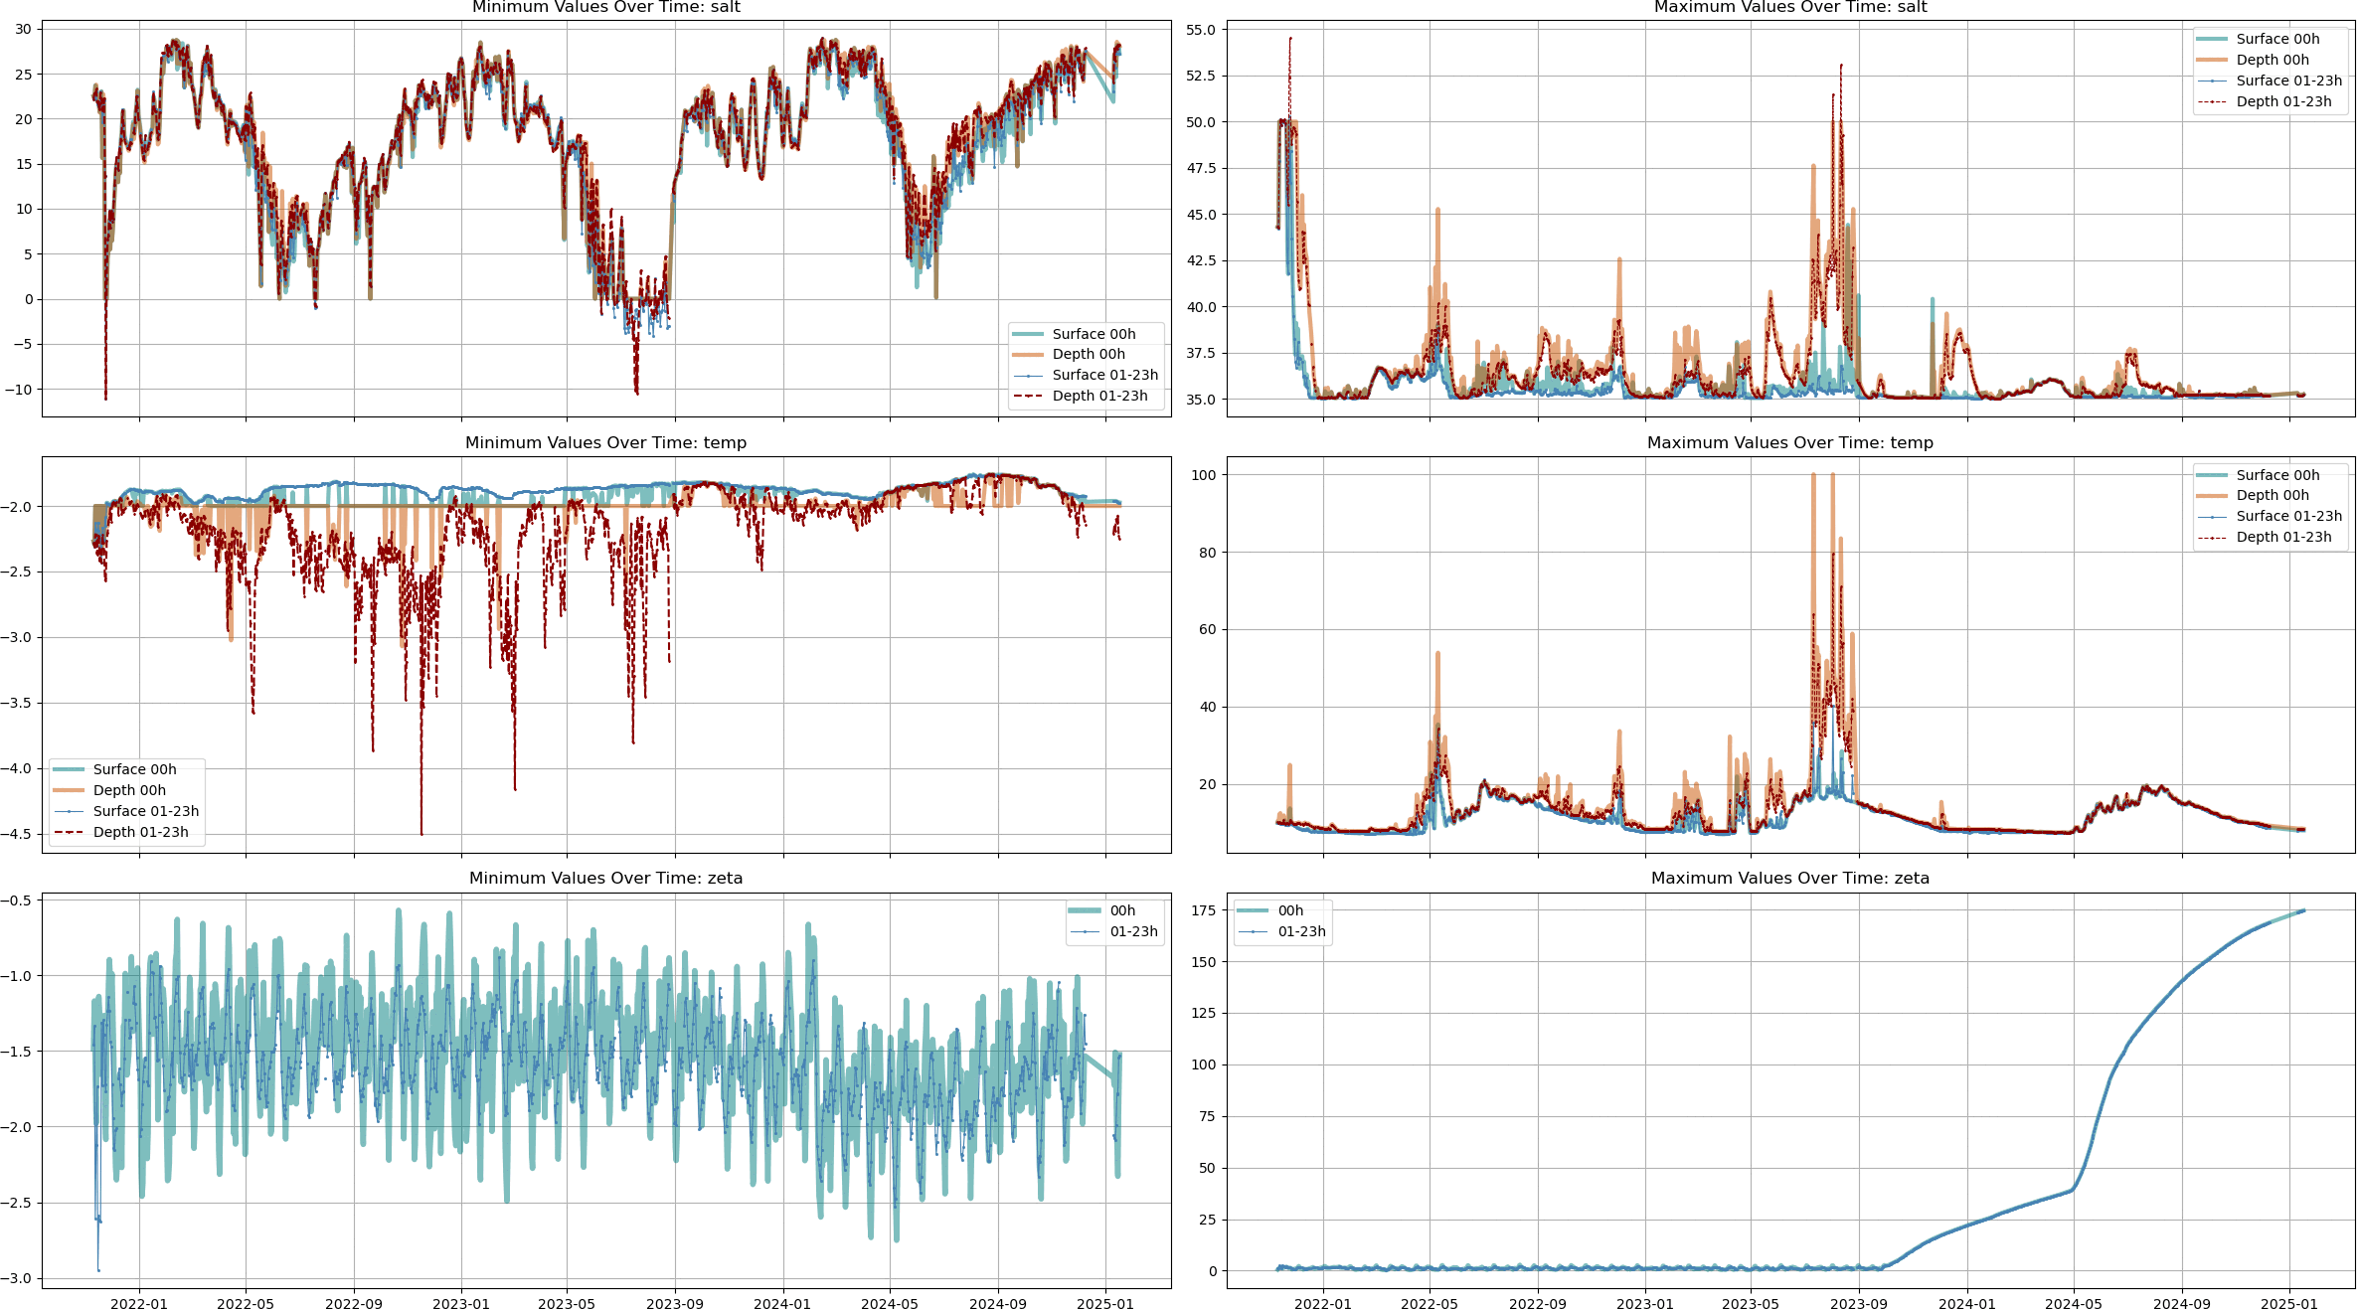Click y-axis tick '30' on minimum salt plot

23,29
